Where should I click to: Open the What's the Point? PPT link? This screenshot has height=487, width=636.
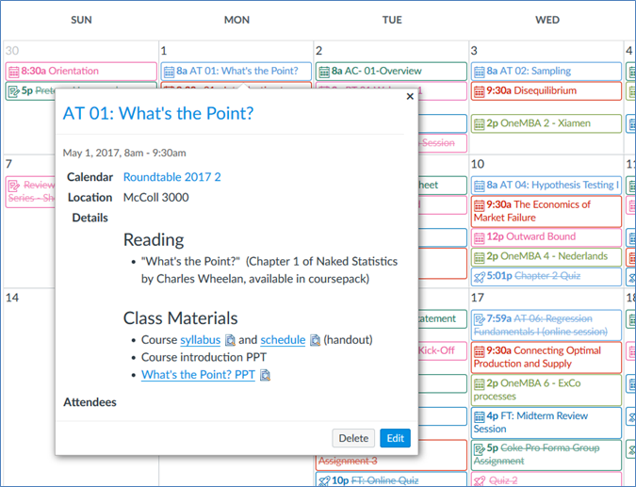click(198, 375)
